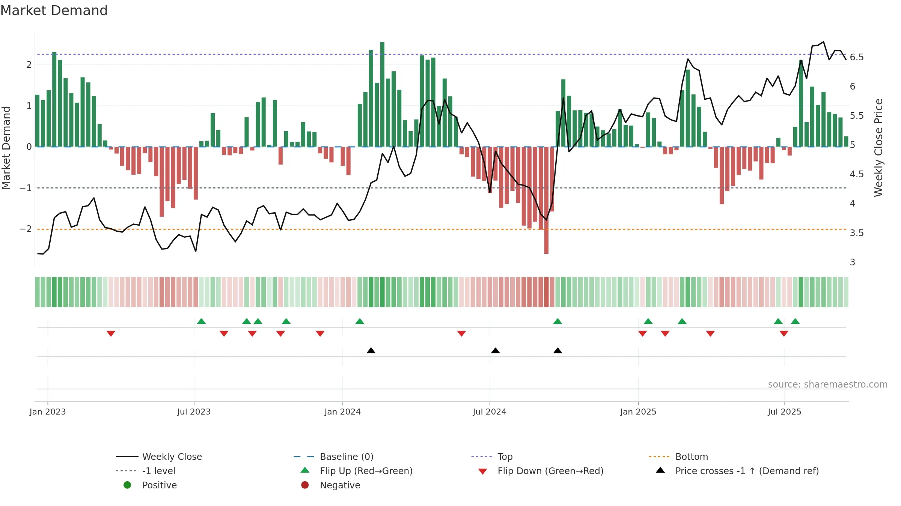The image size is (901, 506).
Task: Toggle the Negative legend entry
Action: point(331,485)
